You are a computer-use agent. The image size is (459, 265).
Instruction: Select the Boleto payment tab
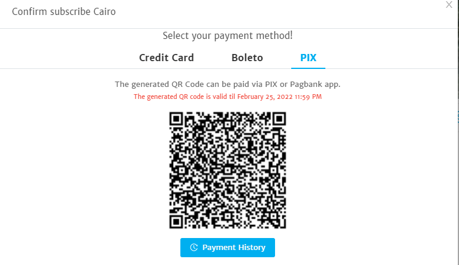pos(247,58)
